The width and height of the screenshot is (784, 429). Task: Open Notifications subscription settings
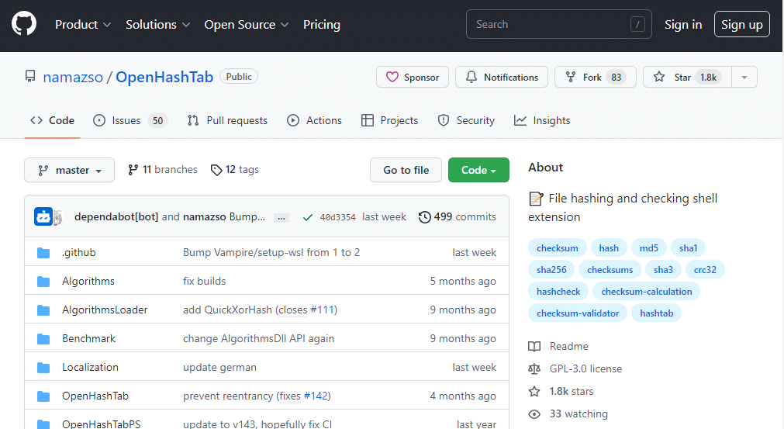(x=501, y=78)
